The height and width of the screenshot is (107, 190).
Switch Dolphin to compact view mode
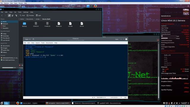click(13, 15)
